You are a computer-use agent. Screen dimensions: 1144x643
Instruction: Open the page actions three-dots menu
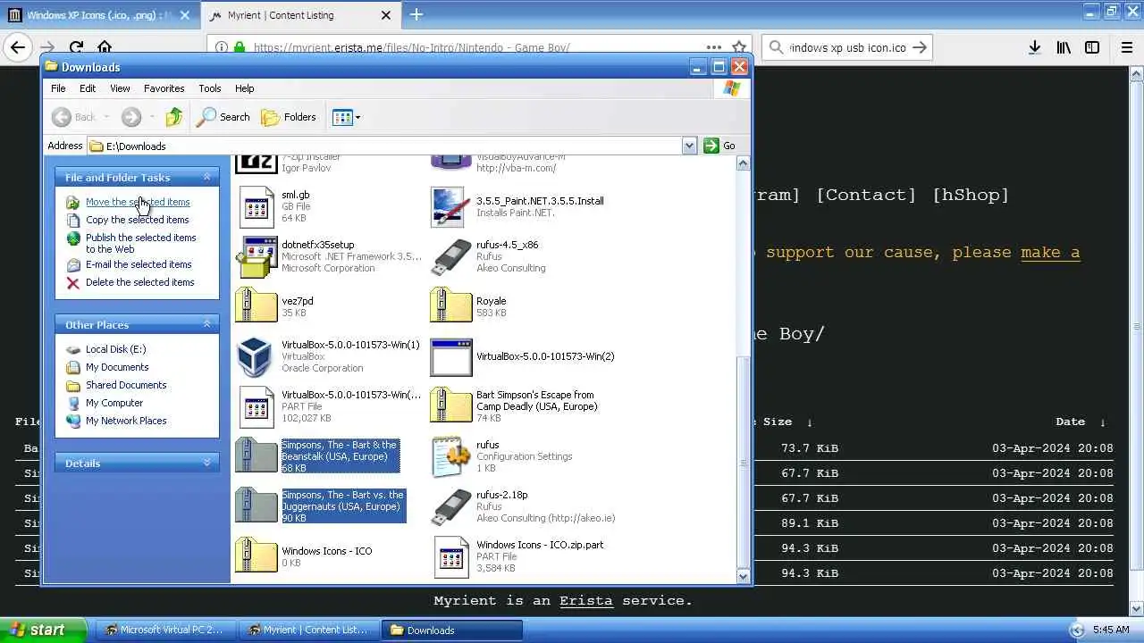(713, 47)
